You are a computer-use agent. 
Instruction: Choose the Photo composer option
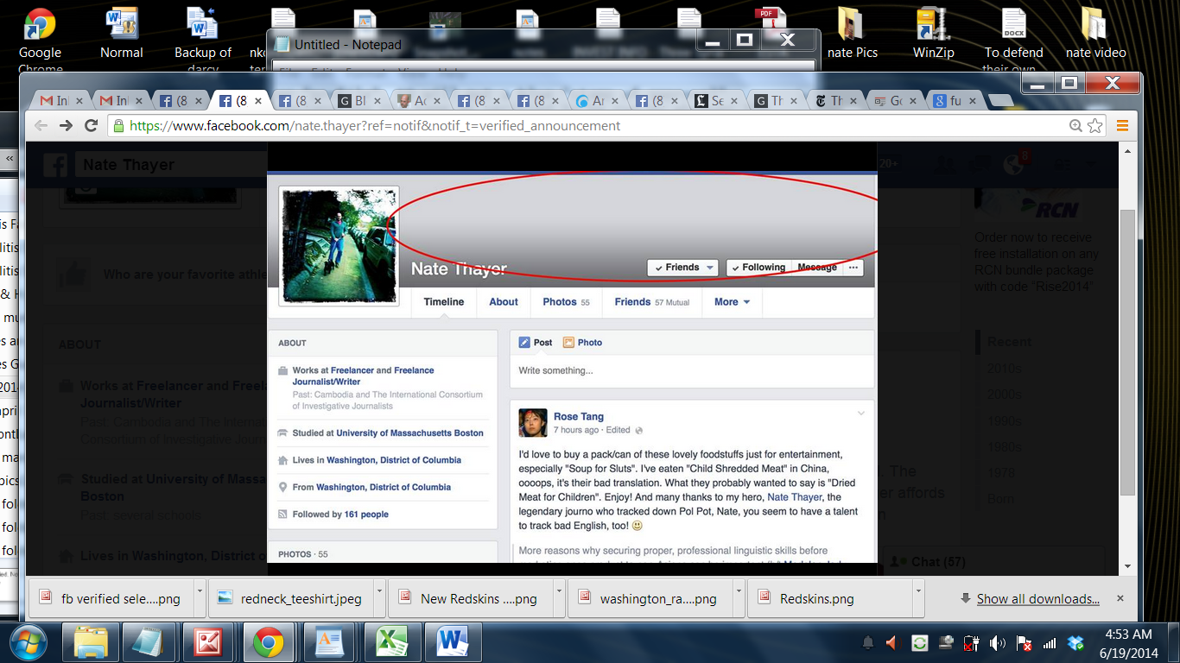pyautogui.click(x=582, y=343)
